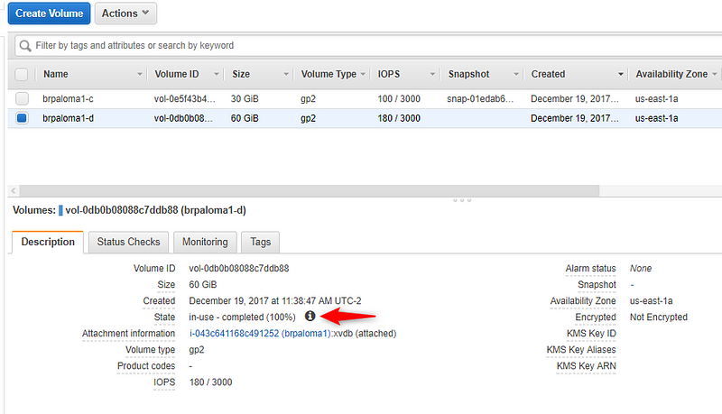Screen dimensions: 722x414
Task: Click snapshot snap-01edab6... cell
Action: point(480,99)
